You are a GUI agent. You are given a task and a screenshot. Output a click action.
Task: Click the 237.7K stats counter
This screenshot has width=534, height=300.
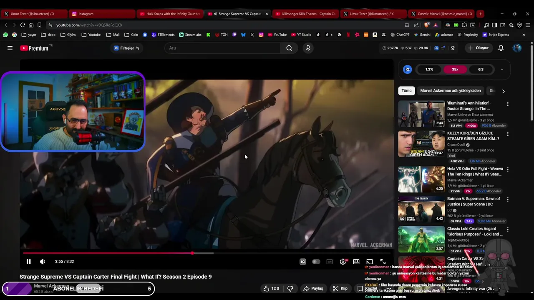(390, 48)
